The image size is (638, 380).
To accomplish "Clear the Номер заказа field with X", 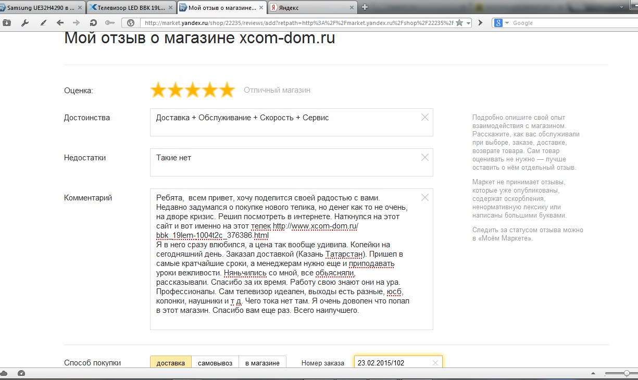I will [435, 363].
